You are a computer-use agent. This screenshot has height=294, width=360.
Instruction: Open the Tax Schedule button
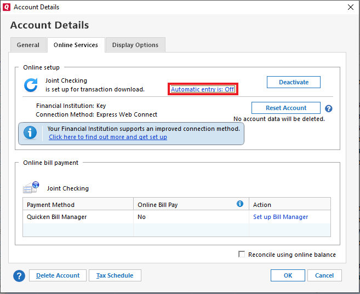115,275
